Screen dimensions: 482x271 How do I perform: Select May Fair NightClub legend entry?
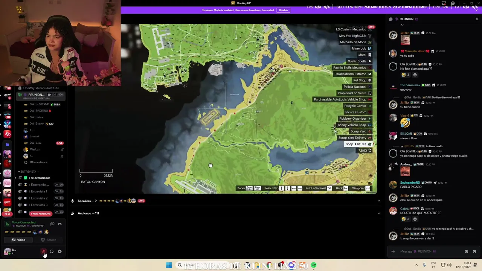click(355, 36)
